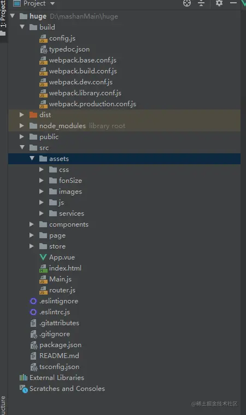Select the services folder label
The height and width of the screenshot is (415, 246).
coord(72,214)
